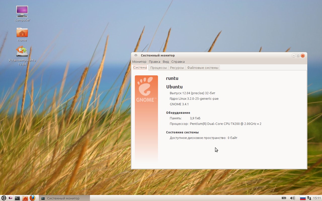
Task: Click the Выпуск 12.04 (precise) 32-бит line
Action: [192, 93]
